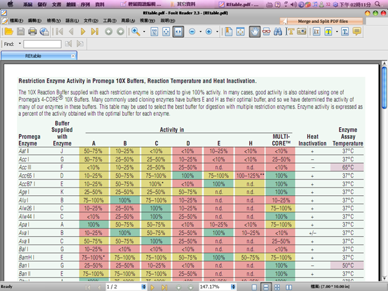
Task: Select the Text selection tool
Action: pos(290,32)
